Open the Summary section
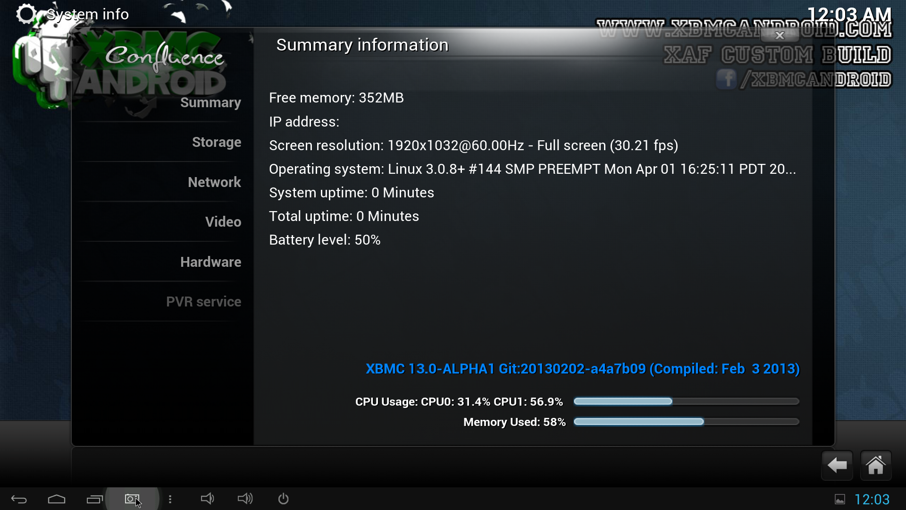 click(x=210, y=102)
